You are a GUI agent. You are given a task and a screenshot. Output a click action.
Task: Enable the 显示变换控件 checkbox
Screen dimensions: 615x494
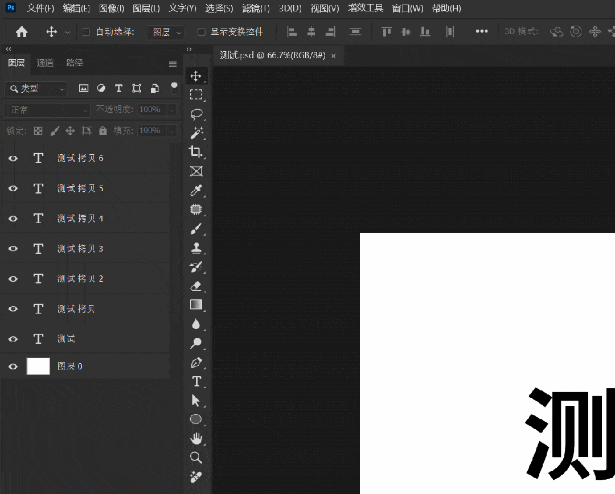point(201,32)
